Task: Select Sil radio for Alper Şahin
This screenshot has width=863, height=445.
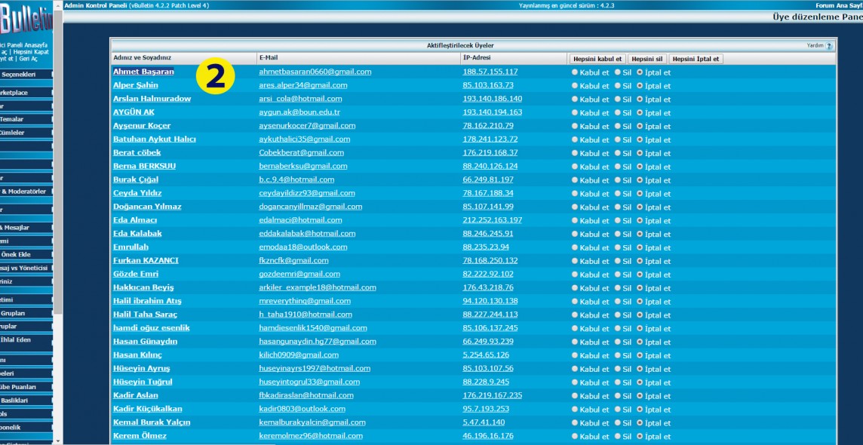Action: pyautogui.click(x=618, y=86)
